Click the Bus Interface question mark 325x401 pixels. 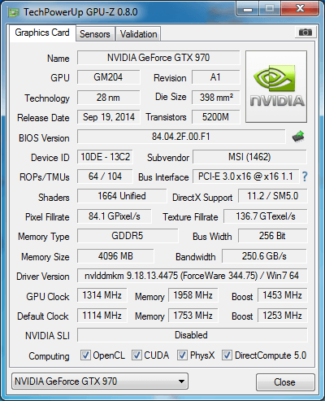tap(305, 177)
